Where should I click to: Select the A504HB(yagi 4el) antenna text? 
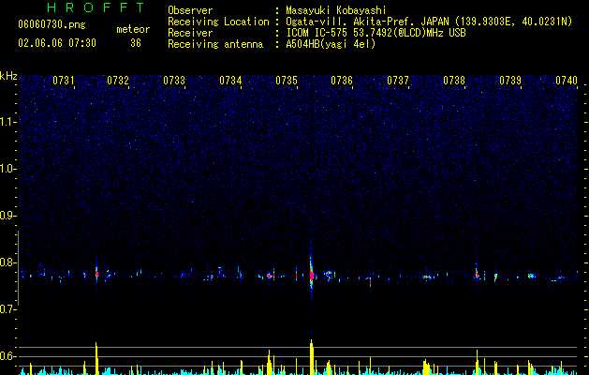pos(331,44)
